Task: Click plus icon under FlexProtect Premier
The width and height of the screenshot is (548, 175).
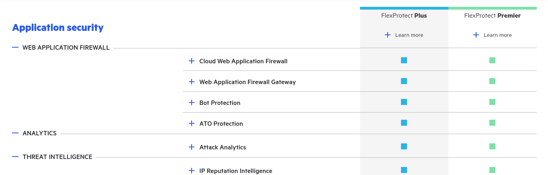Action: pos(476,35)
